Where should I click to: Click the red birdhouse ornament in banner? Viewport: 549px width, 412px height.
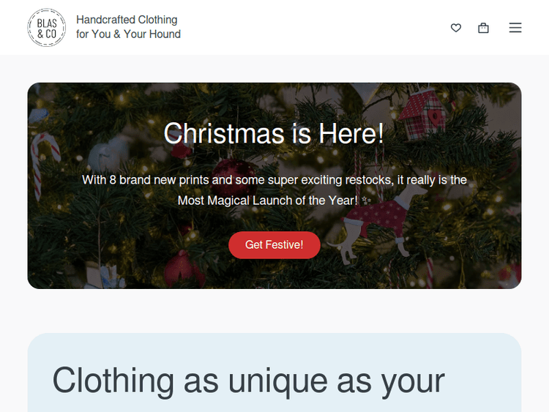[424, 113]
